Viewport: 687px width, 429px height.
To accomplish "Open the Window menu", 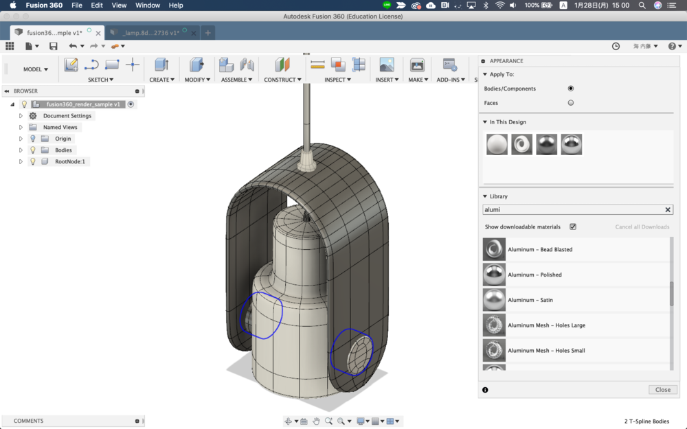I will coord(148,5).
